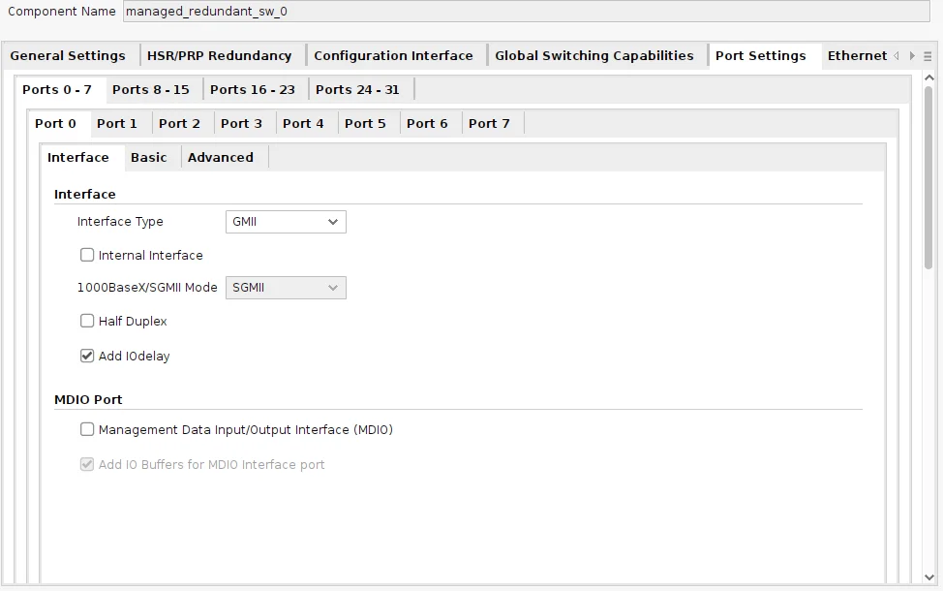Open the Interface Type GMII dropdown
Image resolution: width=943 pixels, height=591 pixels.
[286, 222]
